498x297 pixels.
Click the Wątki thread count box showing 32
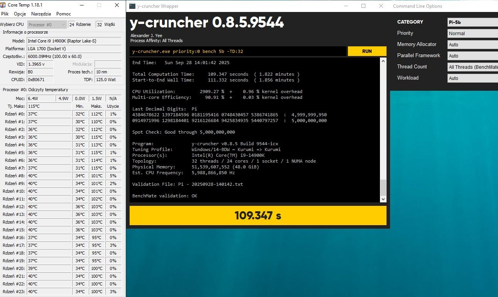tap(100, 25)
